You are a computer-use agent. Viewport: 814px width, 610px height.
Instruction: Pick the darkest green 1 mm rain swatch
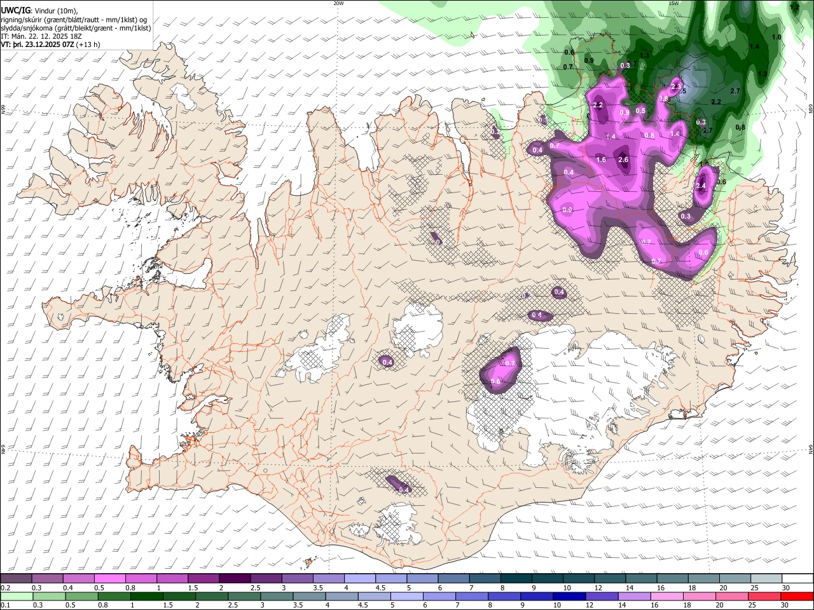pos(147,596)
